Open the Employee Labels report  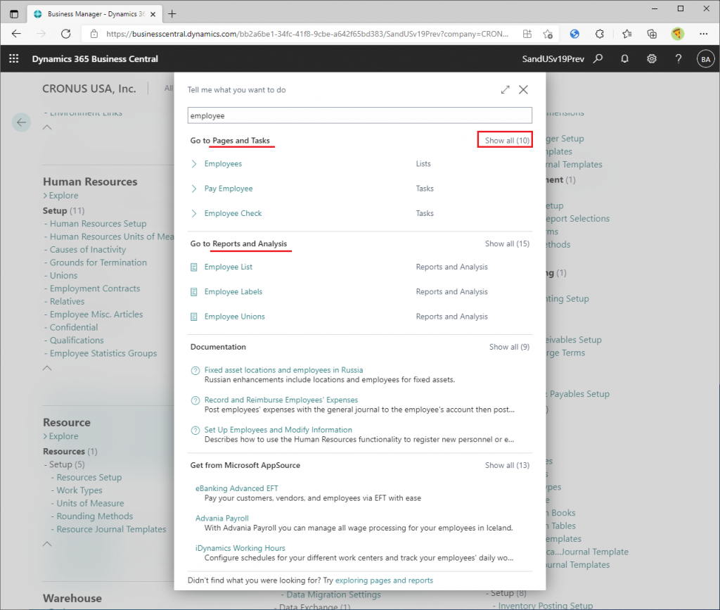coord(233,292)
